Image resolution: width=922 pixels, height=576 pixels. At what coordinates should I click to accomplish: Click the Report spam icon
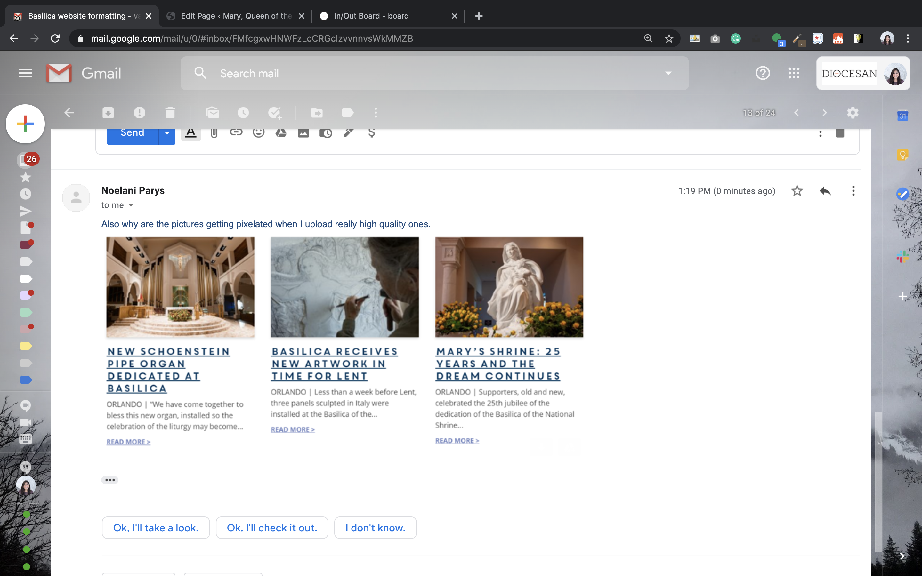(x=140, y=113)
